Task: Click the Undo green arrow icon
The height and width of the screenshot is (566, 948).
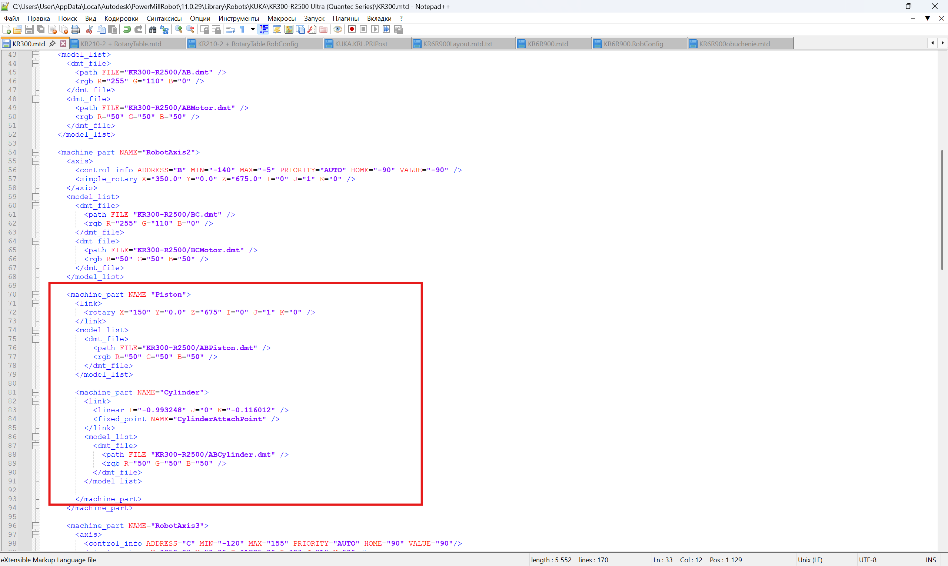Action: pos(127,29)
